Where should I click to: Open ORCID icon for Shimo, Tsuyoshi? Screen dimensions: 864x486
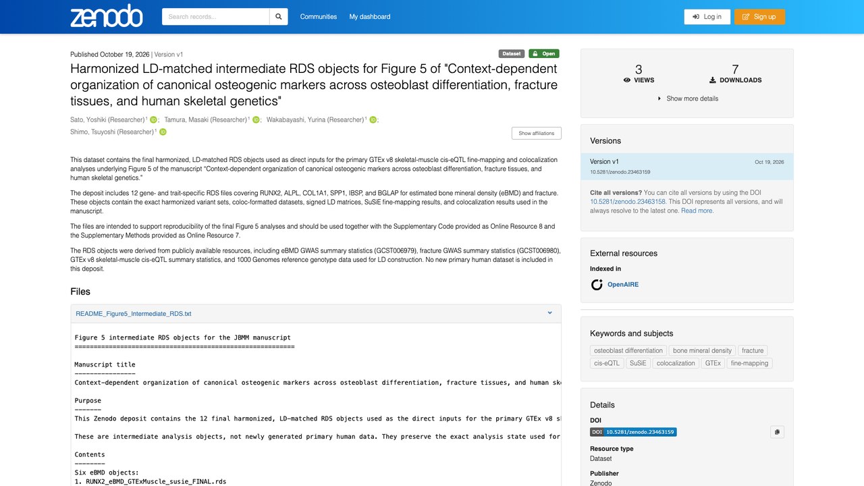(x=163, y=132)
